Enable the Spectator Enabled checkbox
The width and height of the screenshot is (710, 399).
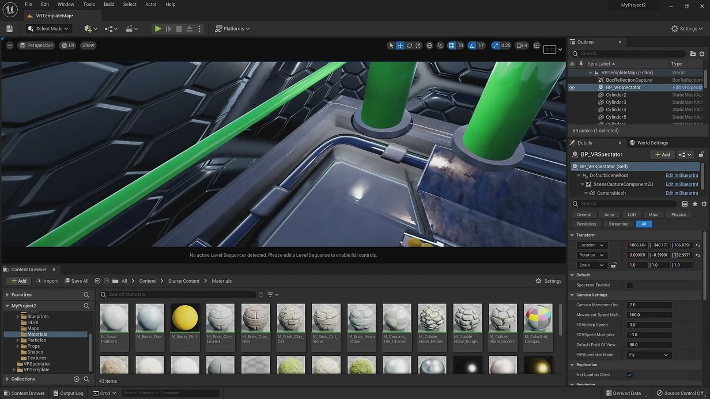tap(629, 285)
